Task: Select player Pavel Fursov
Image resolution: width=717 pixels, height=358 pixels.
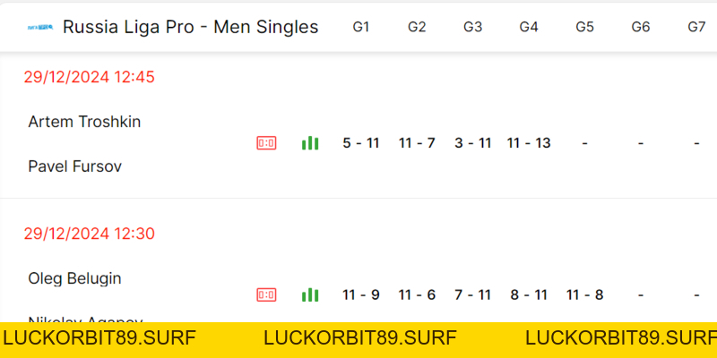Action: click(x=75, y=166)
